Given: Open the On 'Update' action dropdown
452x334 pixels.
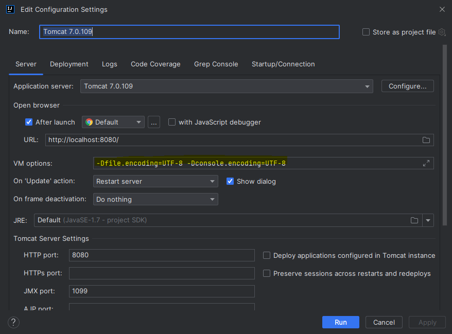Looking at the screenshot, I should pos(155,181).
